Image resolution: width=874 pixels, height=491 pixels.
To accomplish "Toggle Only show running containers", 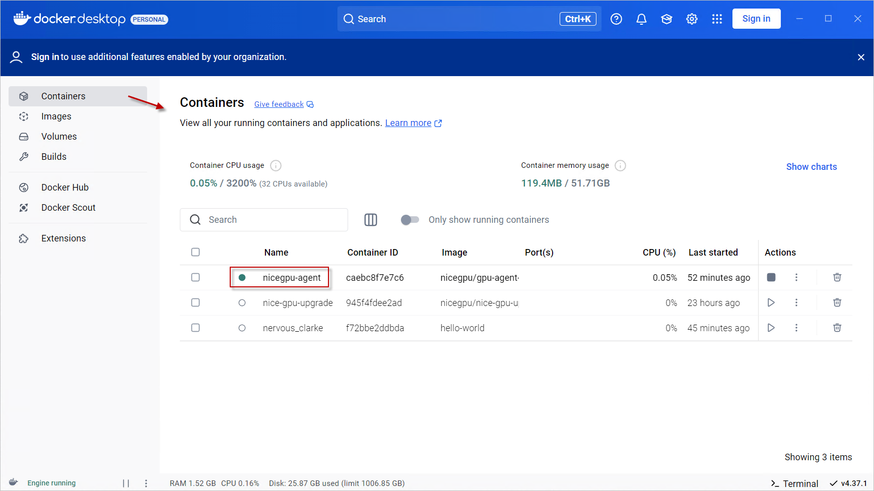I will pyautogui.click(x=410, y=220).
